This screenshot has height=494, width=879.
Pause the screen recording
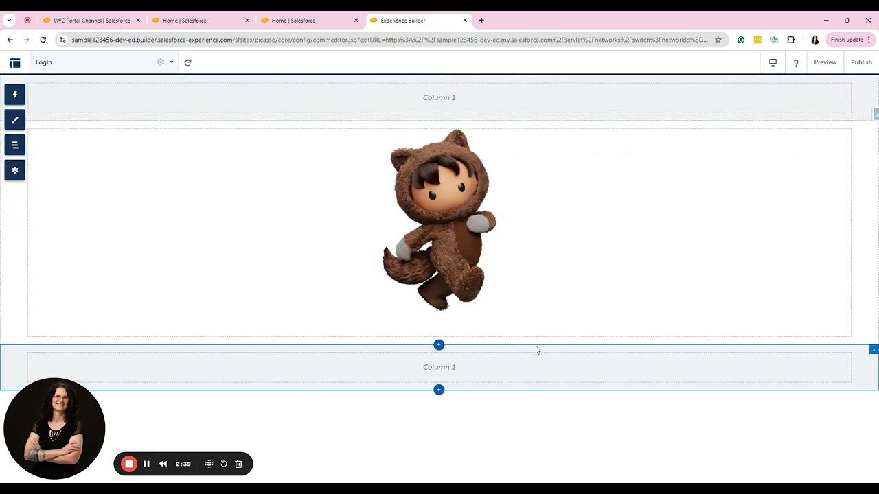click(x=146, y=464)
